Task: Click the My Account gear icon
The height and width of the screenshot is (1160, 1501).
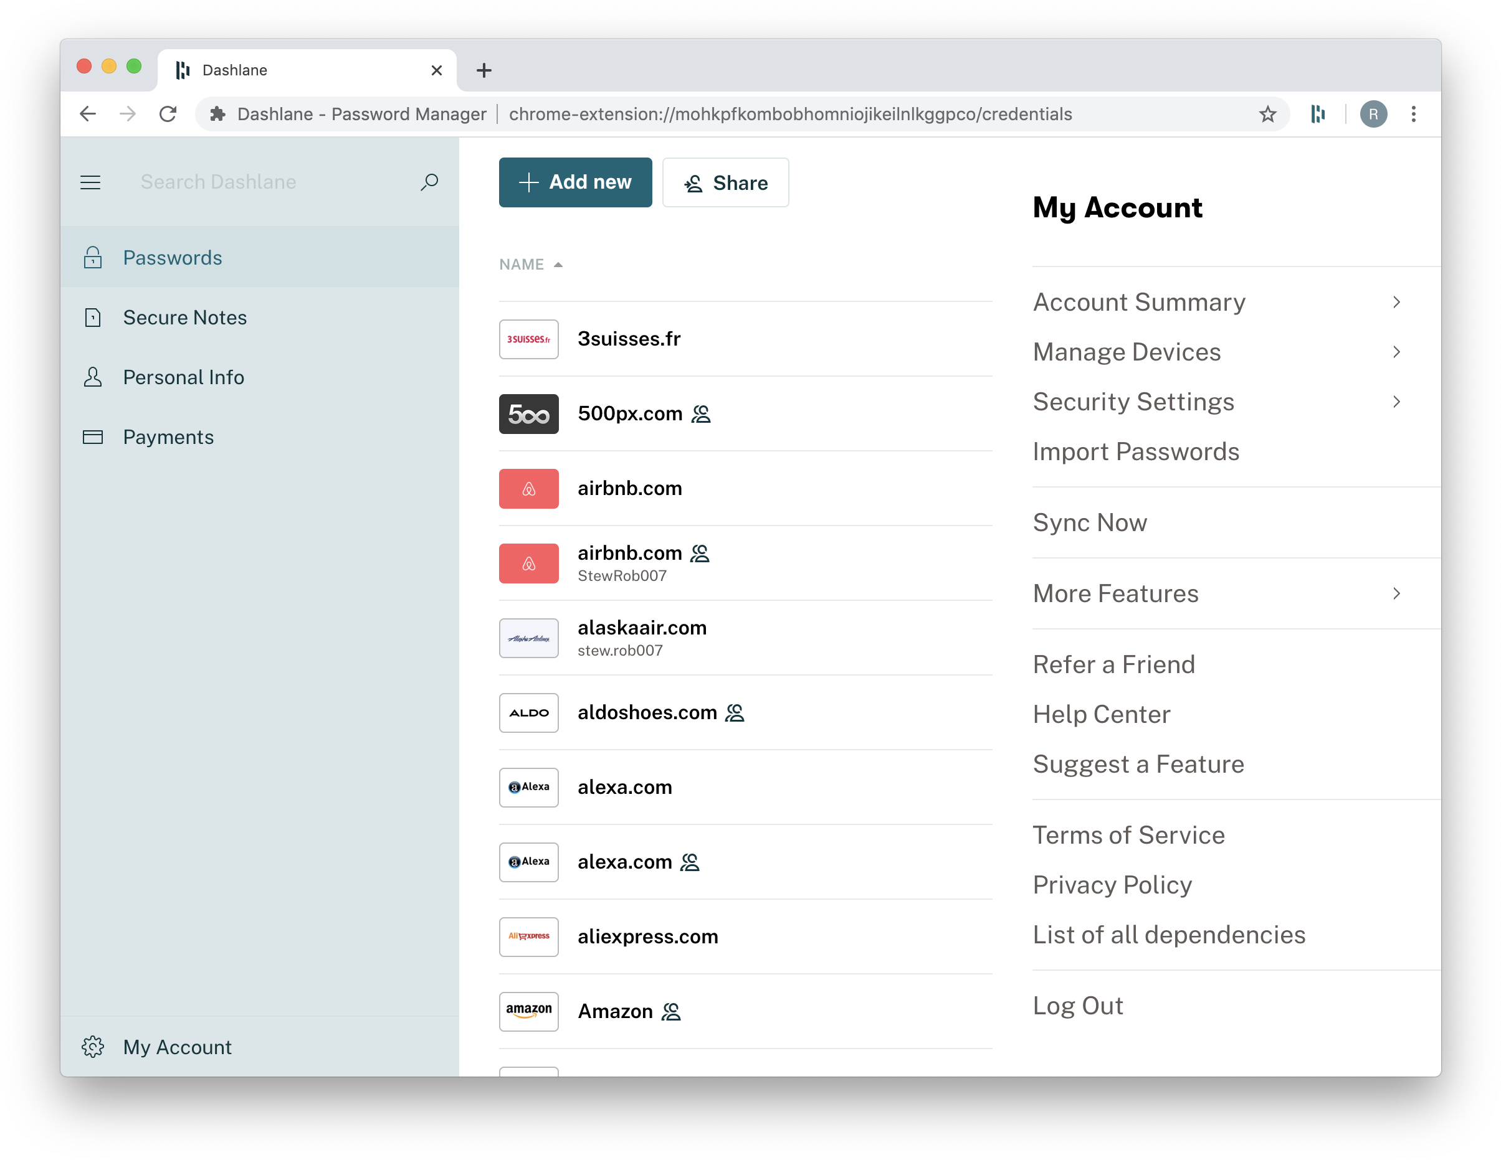Action: 94,1045
